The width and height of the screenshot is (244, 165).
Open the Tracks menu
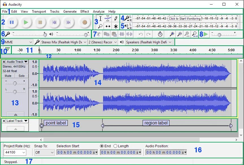55,12
